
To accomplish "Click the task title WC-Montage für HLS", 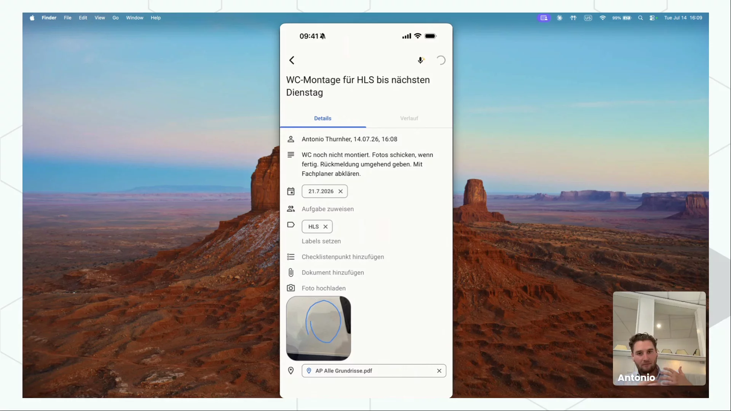I will point(358,86).
